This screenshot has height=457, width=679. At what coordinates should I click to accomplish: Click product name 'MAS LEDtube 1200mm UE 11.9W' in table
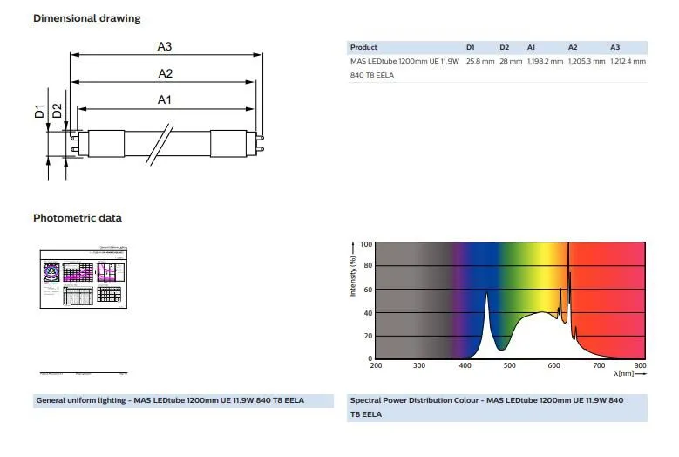[404, 62]
